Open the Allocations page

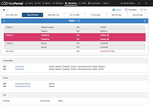point(71,3)
